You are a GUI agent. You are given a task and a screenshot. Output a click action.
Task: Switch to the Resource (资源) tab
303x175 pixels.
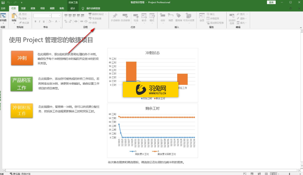coord(23,8)
